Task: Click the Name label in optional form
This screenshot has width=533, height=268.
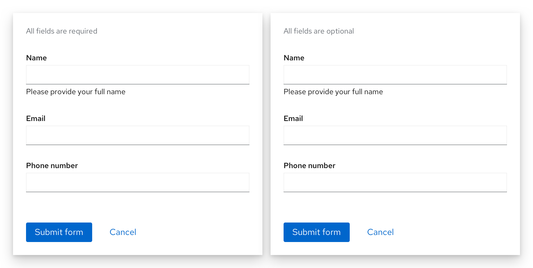Action: point(294,58)
